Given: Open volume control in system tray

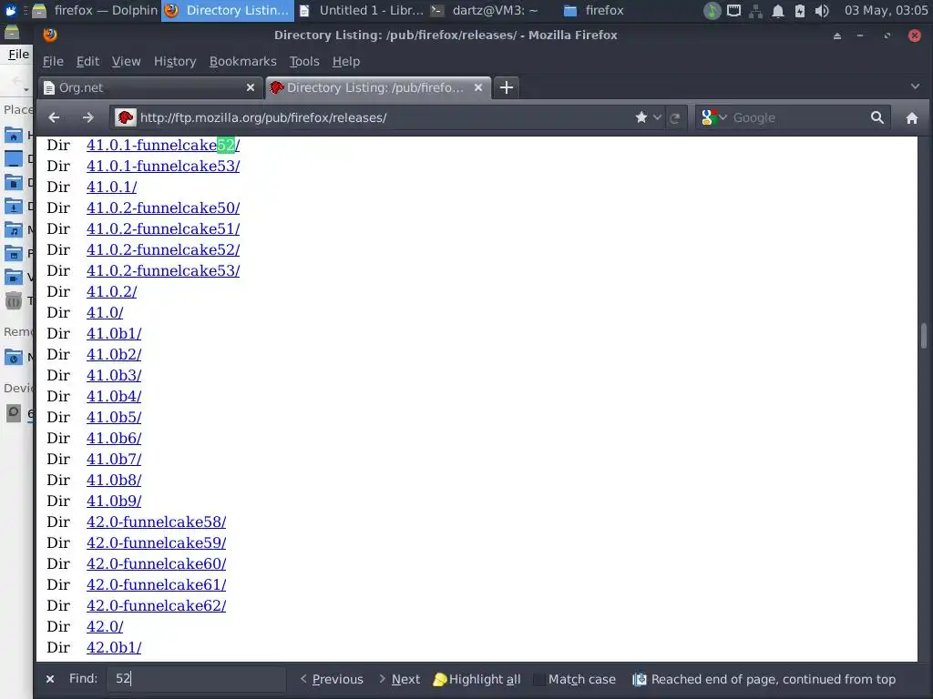Looking at the screenshot, I should click(x=823, y=11).
